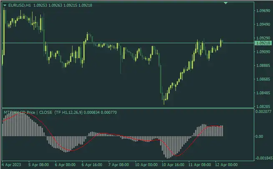Image resolution: width=273 pixels, height=169 pixels.
Task: Click the 4 Apr 2023 time label
Action: (x=12, y=164)
